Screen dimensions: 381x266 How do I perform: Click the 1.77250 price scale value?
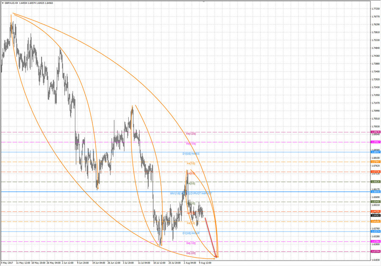click(375, 9)
